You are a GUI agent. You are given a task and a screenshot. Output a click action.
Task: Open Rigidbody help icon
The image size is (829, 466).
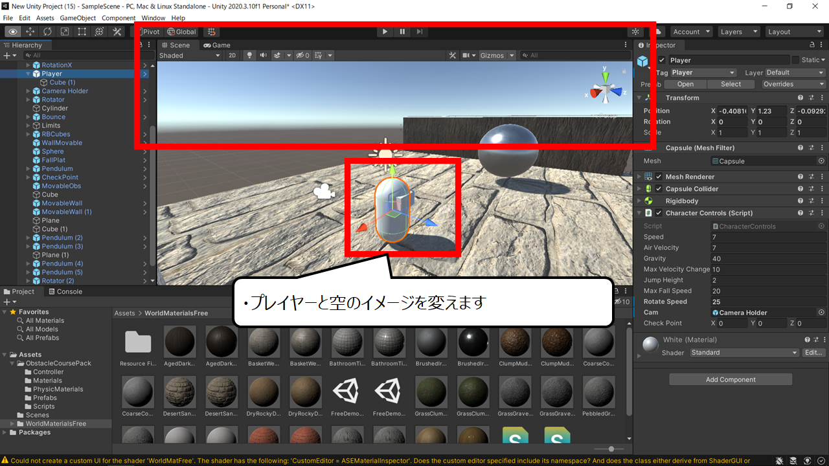click(801, 201)
